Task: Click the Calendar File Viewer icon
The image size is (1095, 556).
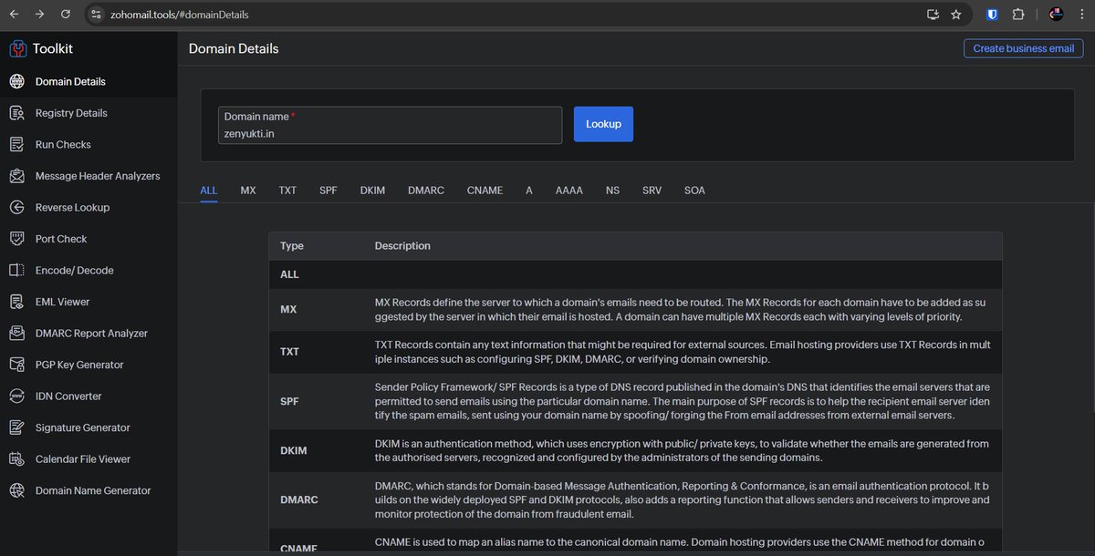Action: click(16, 458)
